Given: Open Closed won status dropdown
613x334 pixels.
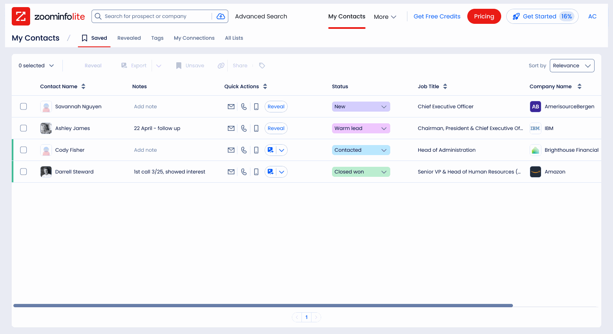Looking at the screenshot, I should click(361, 172).
